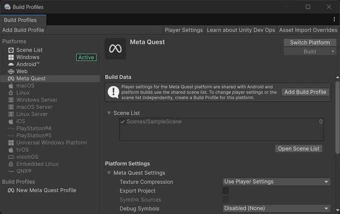Open the Texture Compression dropdown

[276, 181]
